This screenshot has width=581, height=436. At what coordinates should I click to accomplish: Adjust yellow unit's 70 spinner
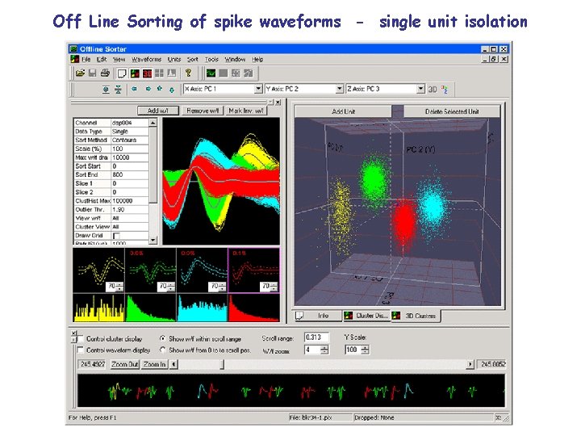(x=119, y=286)
